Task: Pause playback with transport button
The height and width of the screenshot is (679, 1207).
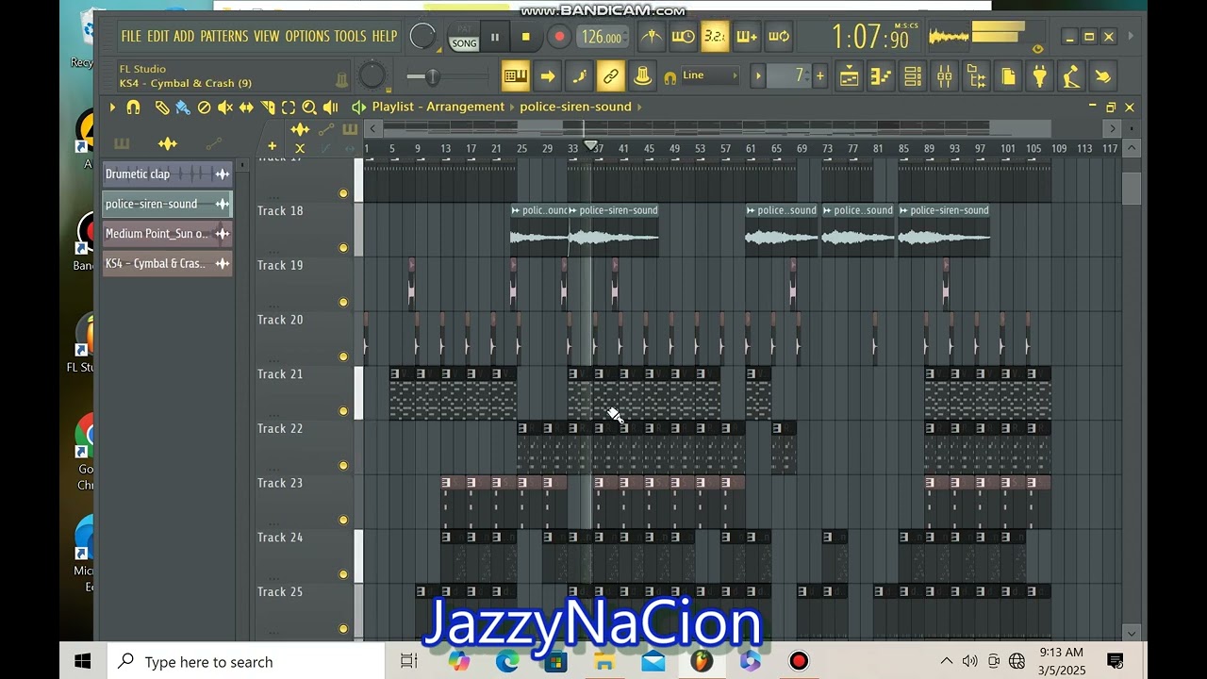Action: point(494,37)
